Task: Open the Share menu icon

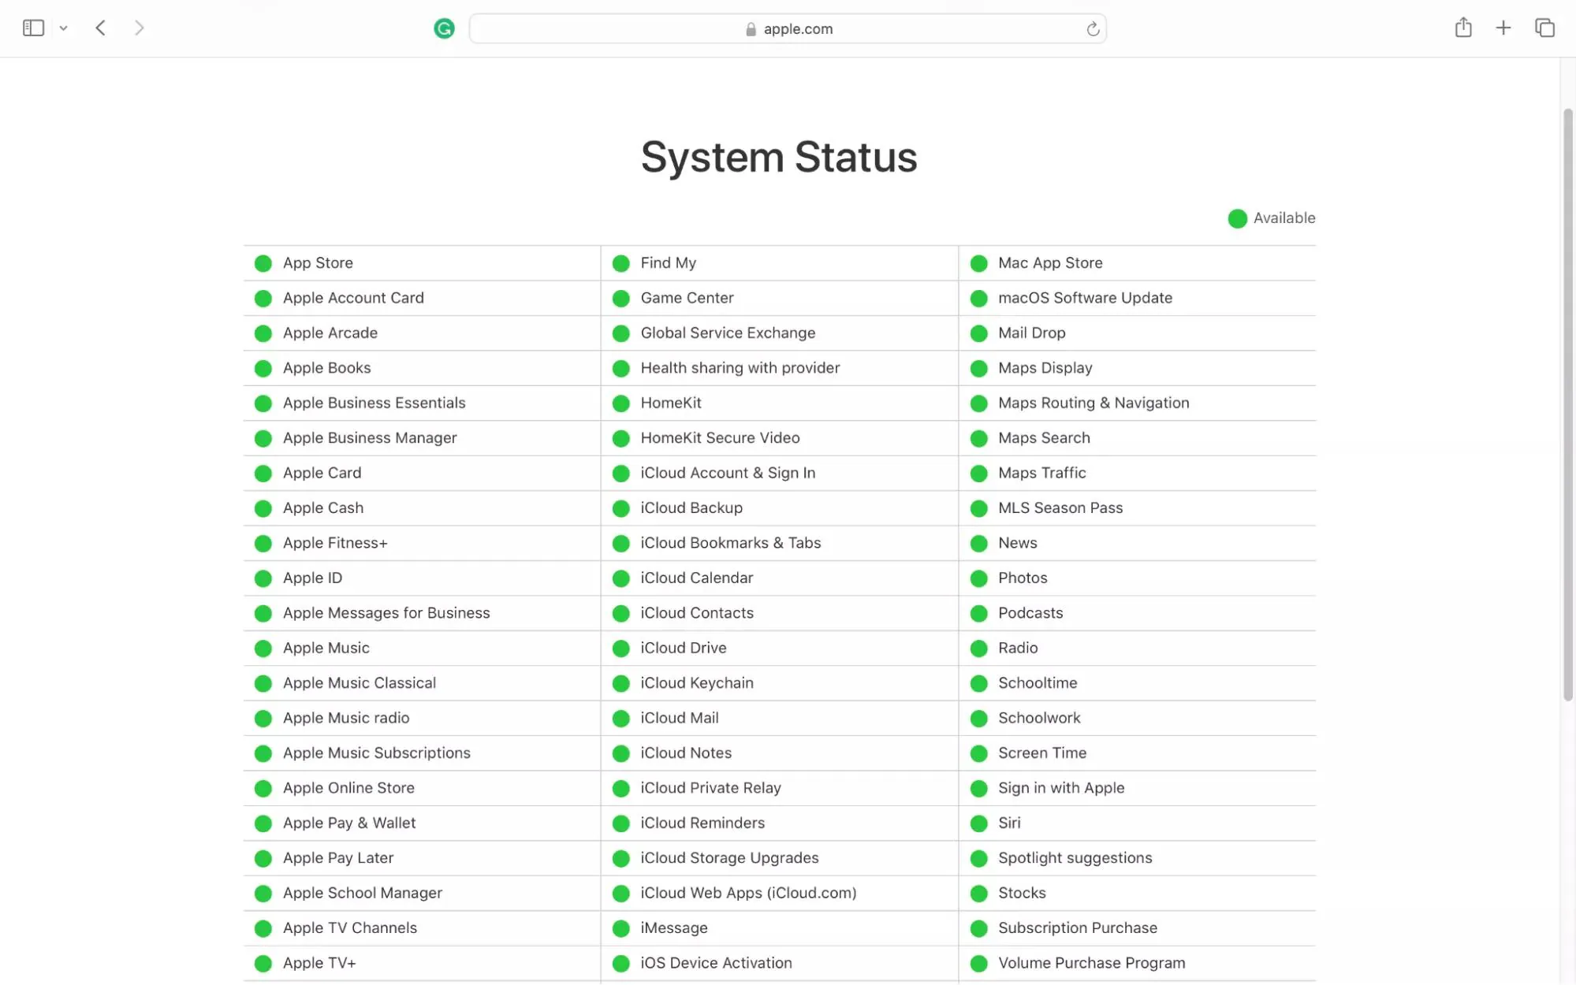Action: coord(1463,28)
